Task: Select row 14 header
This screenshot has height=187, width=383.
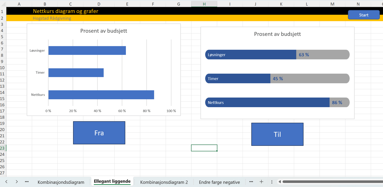Action: (x=2, y=92)
